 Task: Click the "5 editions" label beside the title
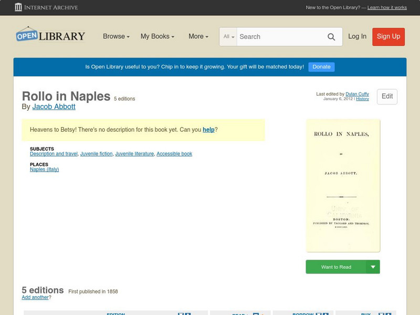coord(124,99)
